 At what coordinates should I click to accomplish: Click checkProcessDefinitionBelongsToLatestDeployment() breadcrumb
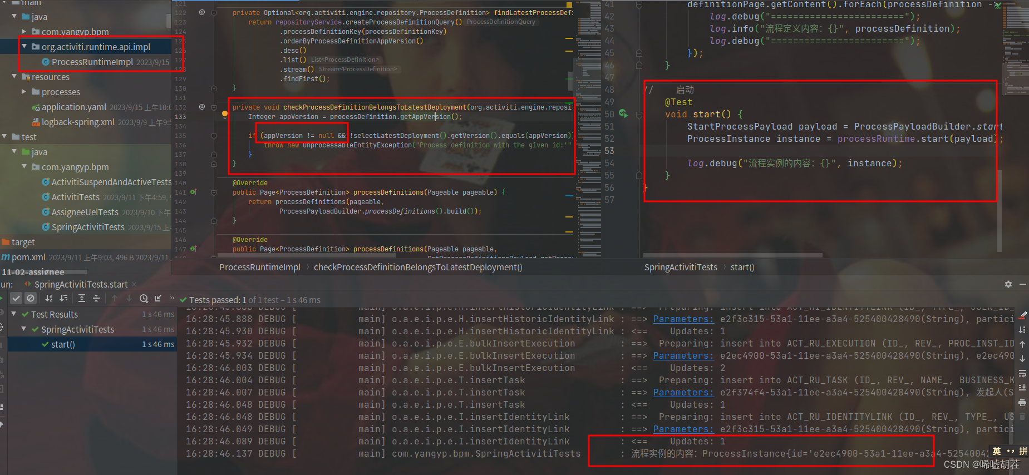click(418, 267)
